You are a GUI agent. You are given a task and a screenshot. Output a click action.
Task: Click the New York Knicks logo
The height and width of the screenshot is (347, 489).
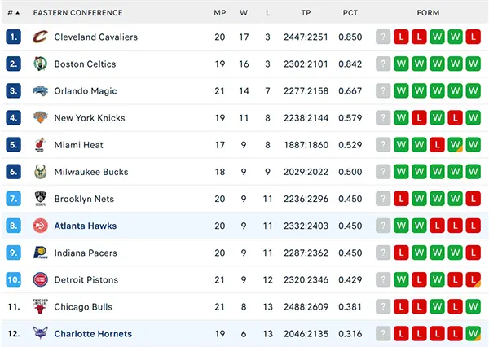[x=40, y=117]
